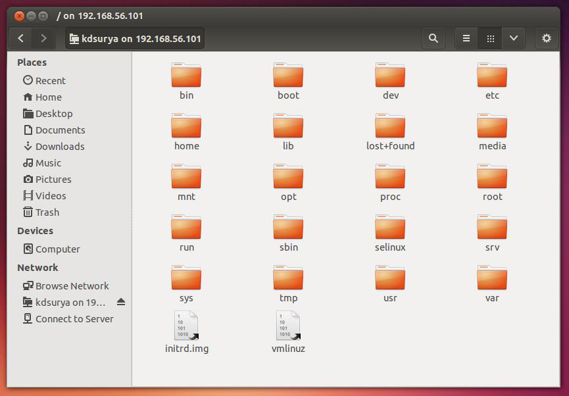
Task: Open Trash from the sidebar
Action: [x=47, y=212]
